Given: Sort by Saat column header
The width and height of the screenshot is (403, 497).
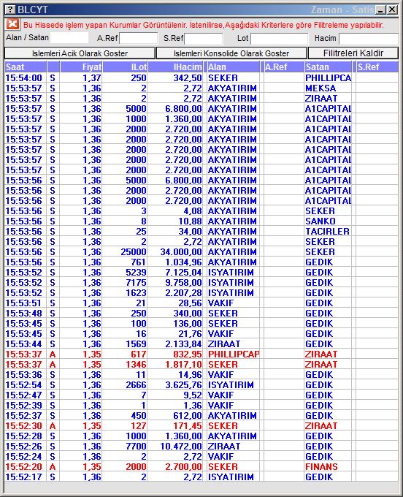Looking at the screenshot, I should point(26,67).
